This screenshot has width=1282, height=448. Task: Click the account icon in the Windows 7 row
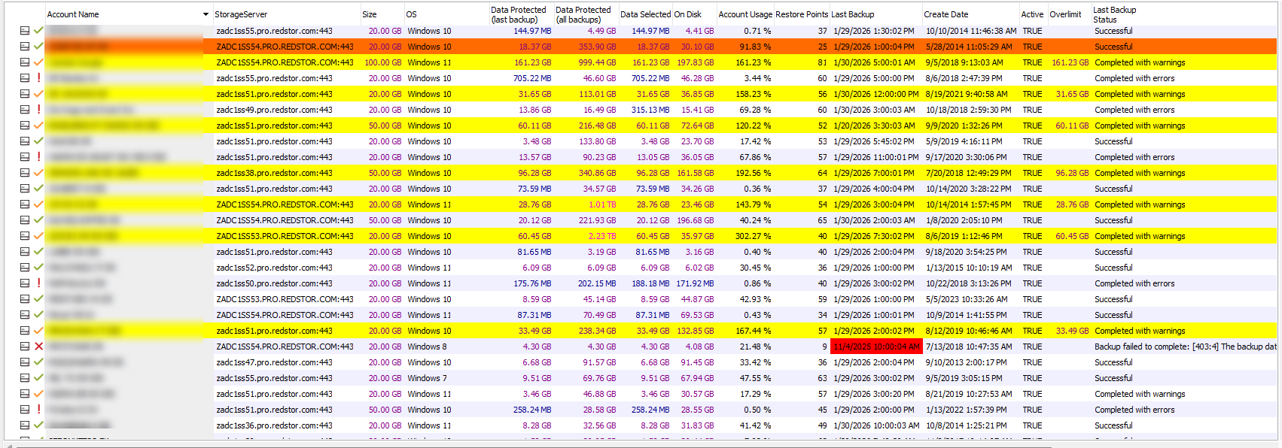pos(25,378)
